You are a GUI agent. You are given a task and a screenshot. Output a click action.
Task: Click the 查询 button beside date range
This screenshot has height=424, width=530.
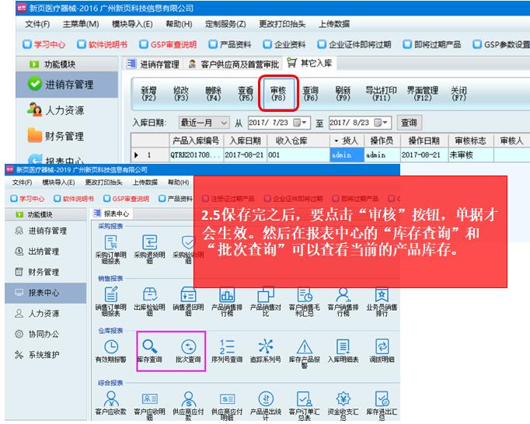point(409,123)
